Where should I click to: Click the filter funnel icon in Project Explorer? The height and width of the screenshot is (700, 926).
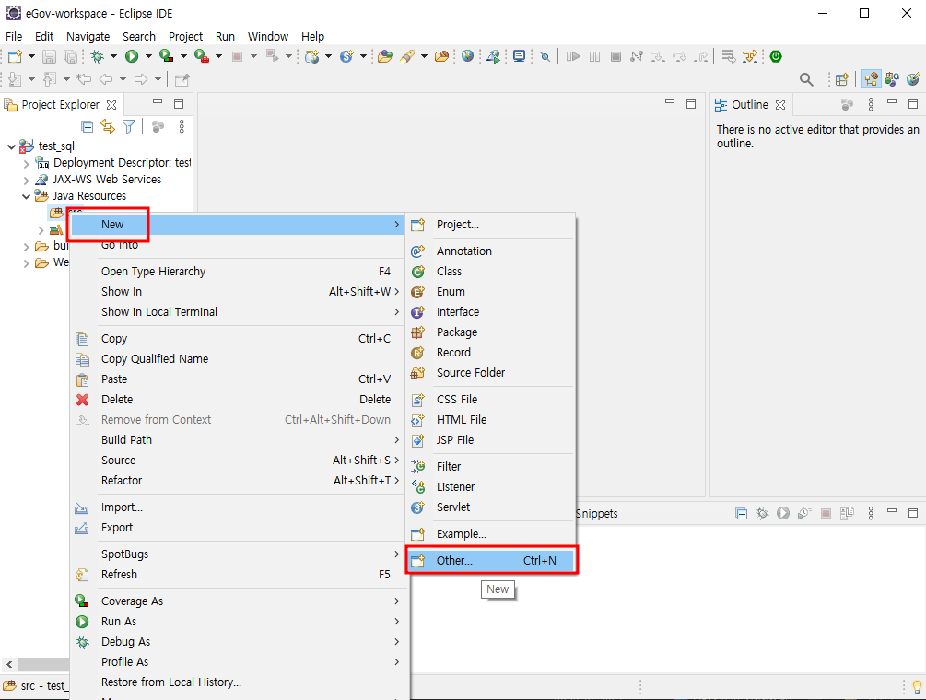pos(129,126)
